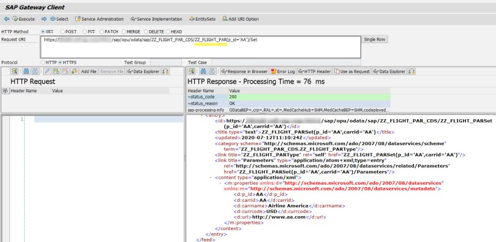Viewport: 496px width, 242px height.
Task: Open Service Administration
Action: point(99,19)
